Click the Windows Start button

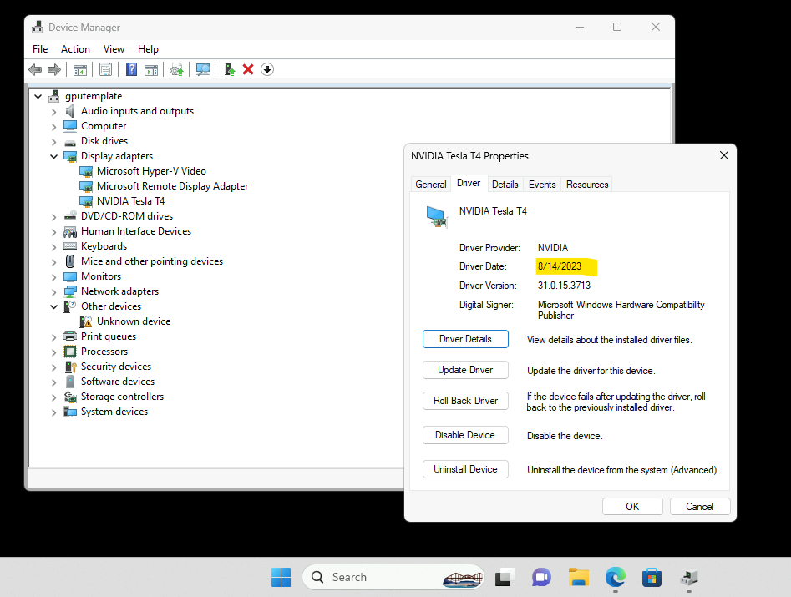pyautogui.click(x=281, y=577)
